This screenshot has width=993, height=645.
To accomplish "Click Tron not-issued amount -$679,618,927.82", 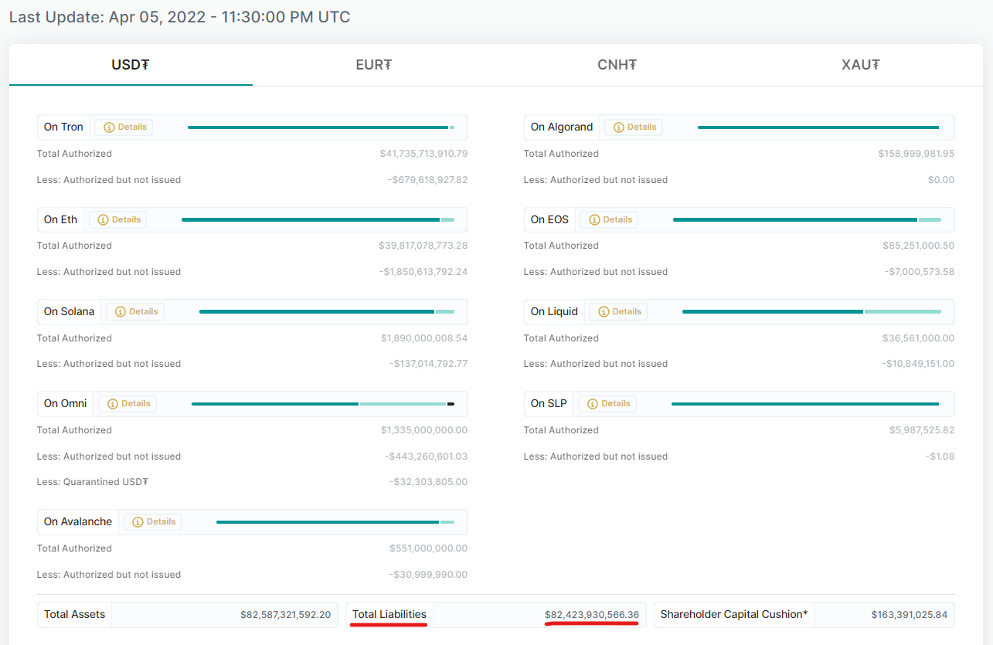I will coord(427,180).
